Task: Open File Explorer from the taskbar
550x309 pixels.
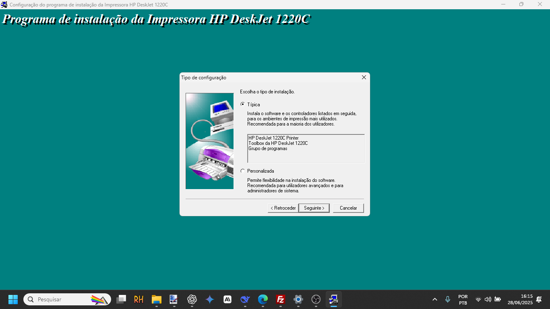Action: [157, 299]
